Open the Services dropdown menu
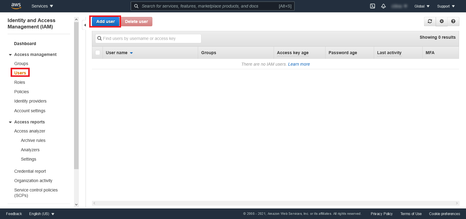The image size is (466, 219). coord(42,6)
